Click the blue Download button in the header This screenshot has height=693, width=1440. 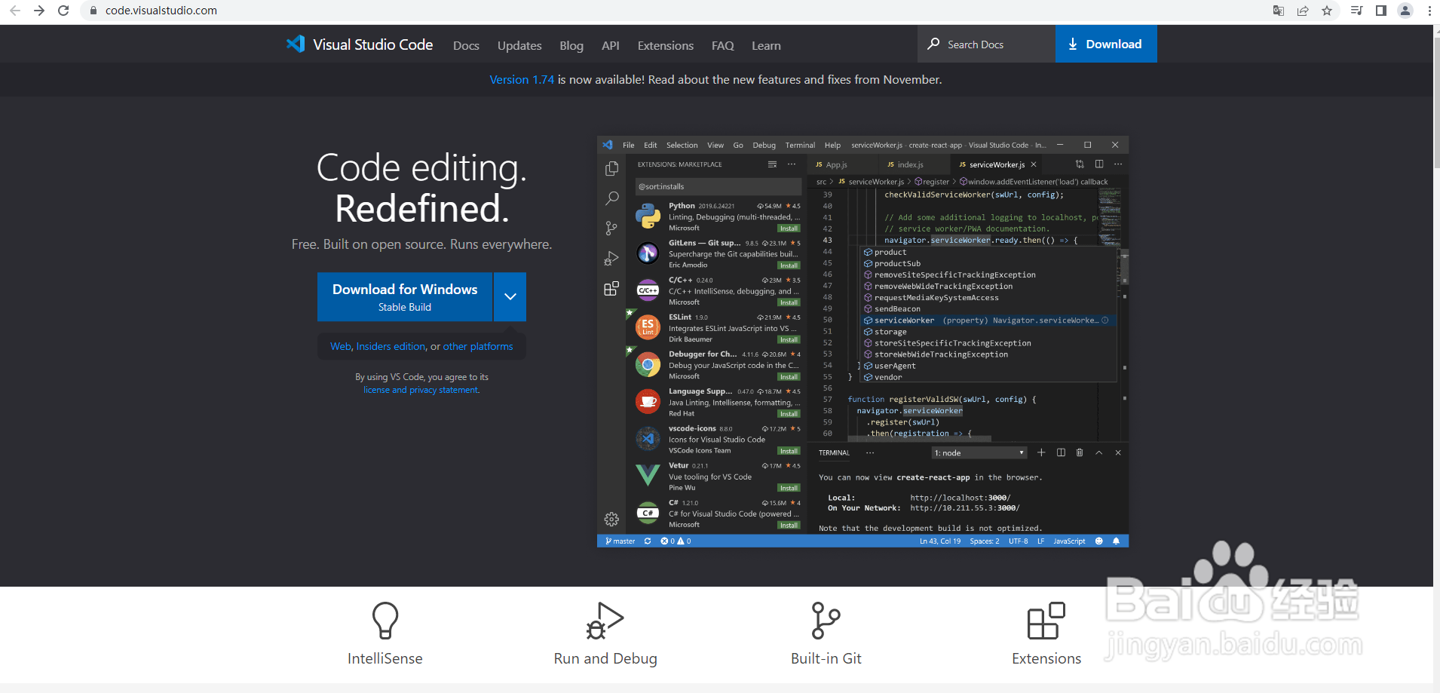coord(1106,44)
